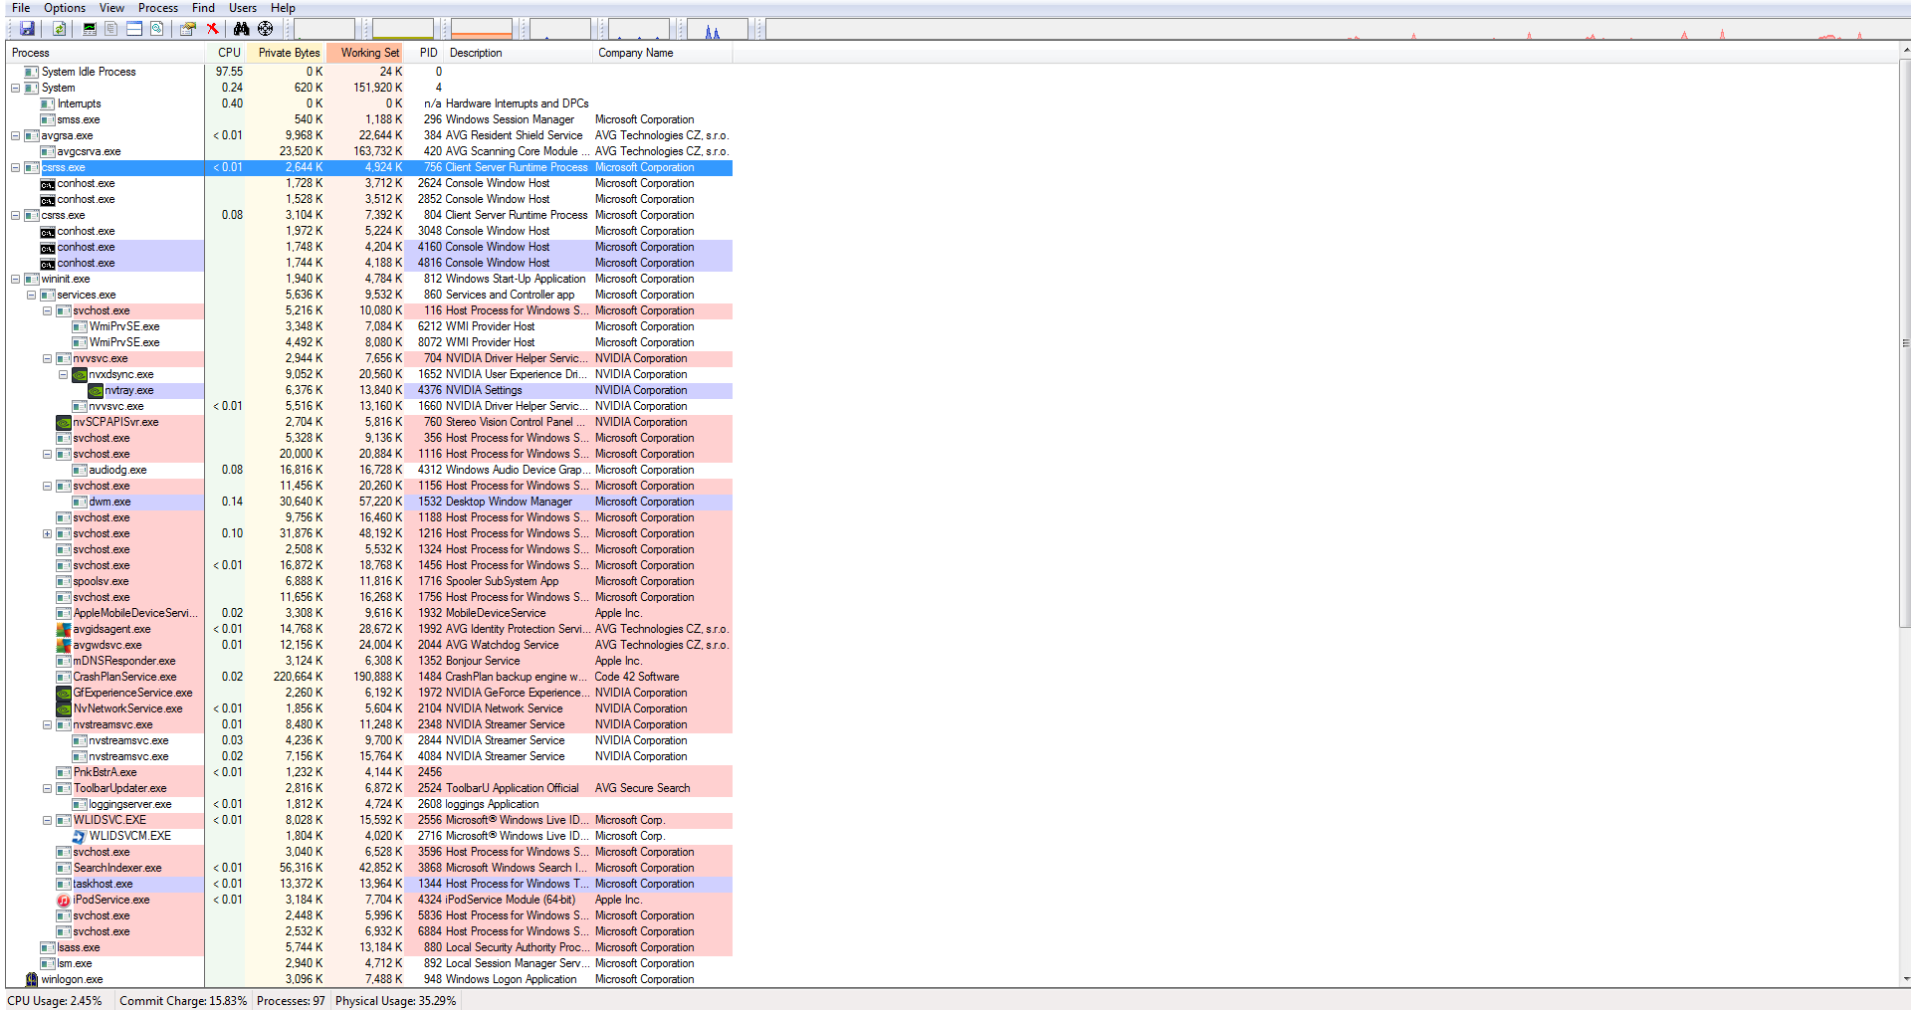
Task: Click the WLIDSVCM.EXE process icon
Action: 80,837
